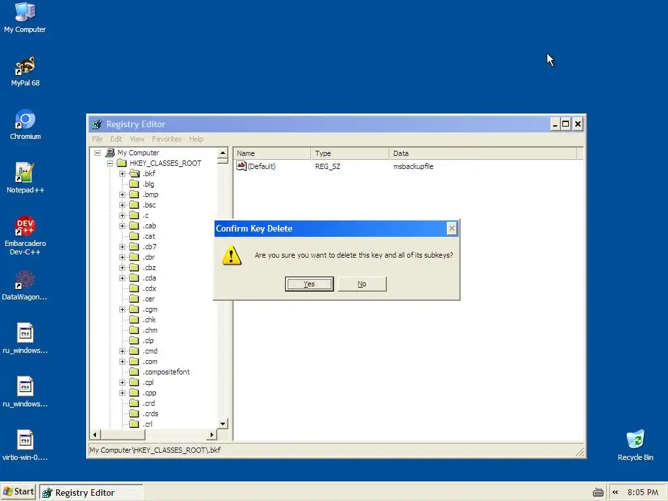Expand the .bsc key
Viewport: 668px width, 501px height.
coord(122,205)
